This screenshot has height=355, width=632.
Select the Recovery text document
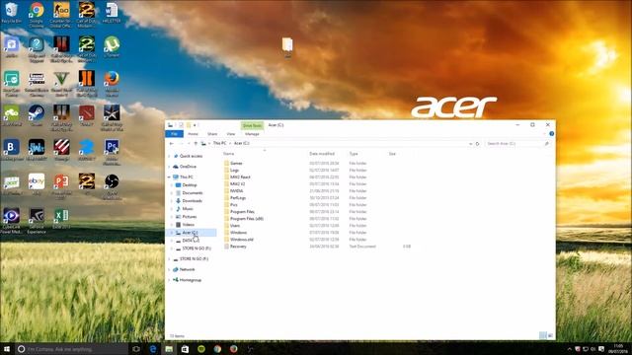pos(238,247)
